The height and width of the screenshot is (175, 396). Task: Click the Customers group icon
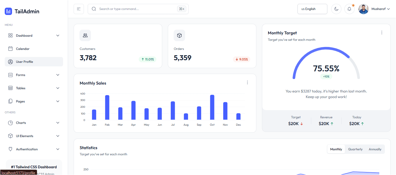[x=85, y=36]
